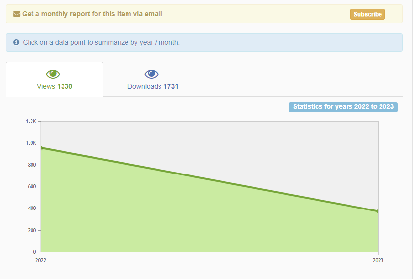
Task: Click 'Click on a data point' notice text
Action: (x=101, y=42)
